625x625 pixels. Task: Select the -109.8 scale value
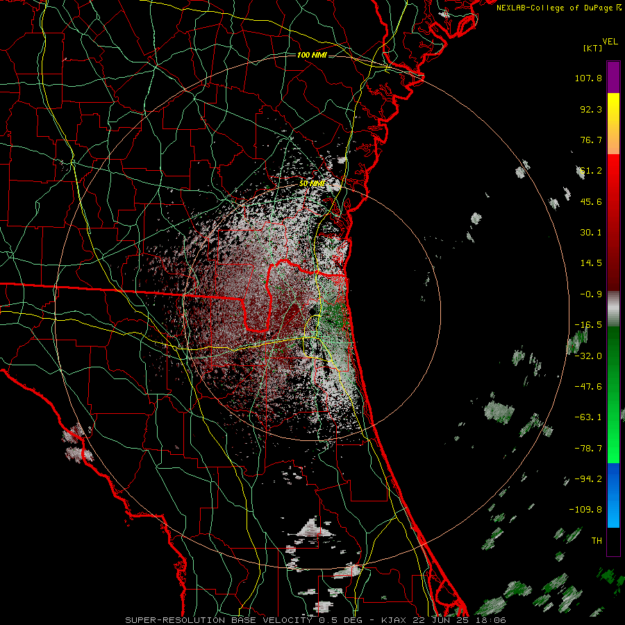(585, 510)
